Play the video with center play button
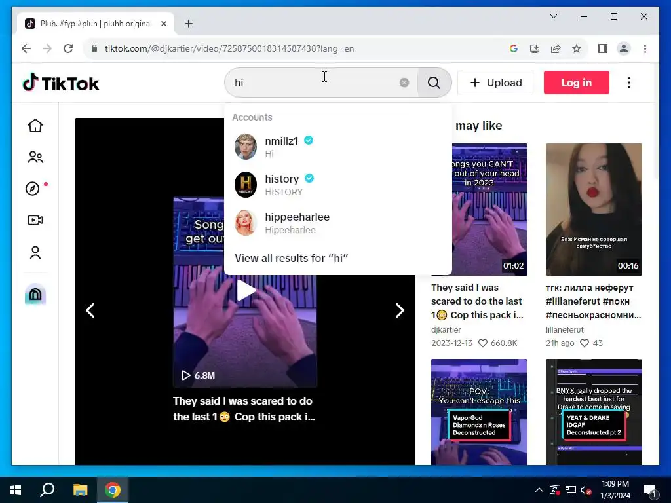This screenshot has width=671, height=503. tap(246, 290)
